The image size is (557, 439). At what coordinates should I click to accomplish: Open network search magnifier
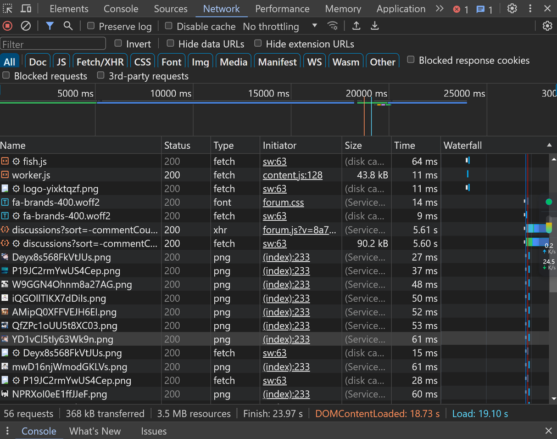[x=68, y=26]
